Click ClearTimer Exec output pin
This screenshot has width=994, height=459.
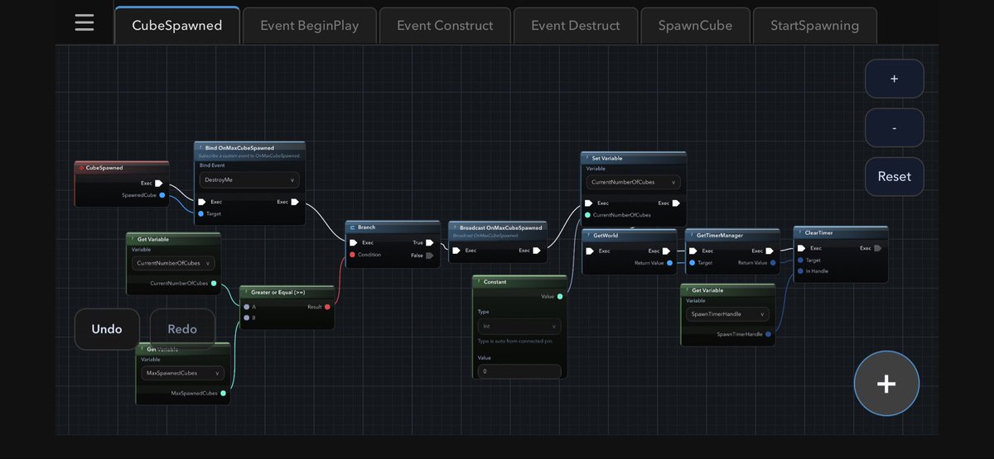coord(878,248)
